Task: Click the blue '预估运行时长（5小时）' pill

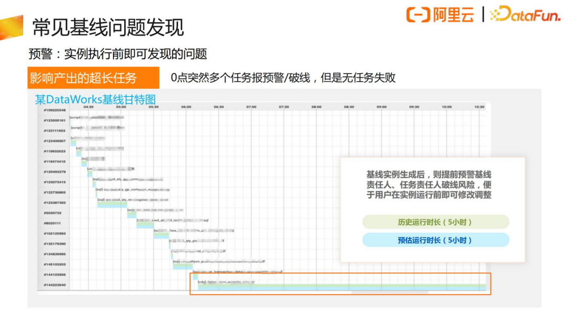Action: (435, 240)
